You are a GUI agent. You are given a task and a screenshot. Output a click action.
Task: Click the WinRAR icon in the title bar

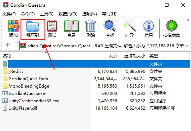point(6,5)
